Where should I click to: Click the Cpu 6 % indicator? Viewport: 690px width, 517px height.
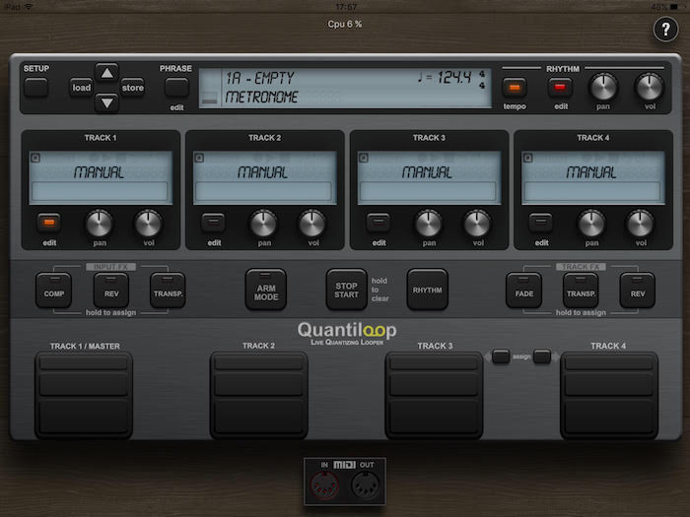(x=345, y=25)
